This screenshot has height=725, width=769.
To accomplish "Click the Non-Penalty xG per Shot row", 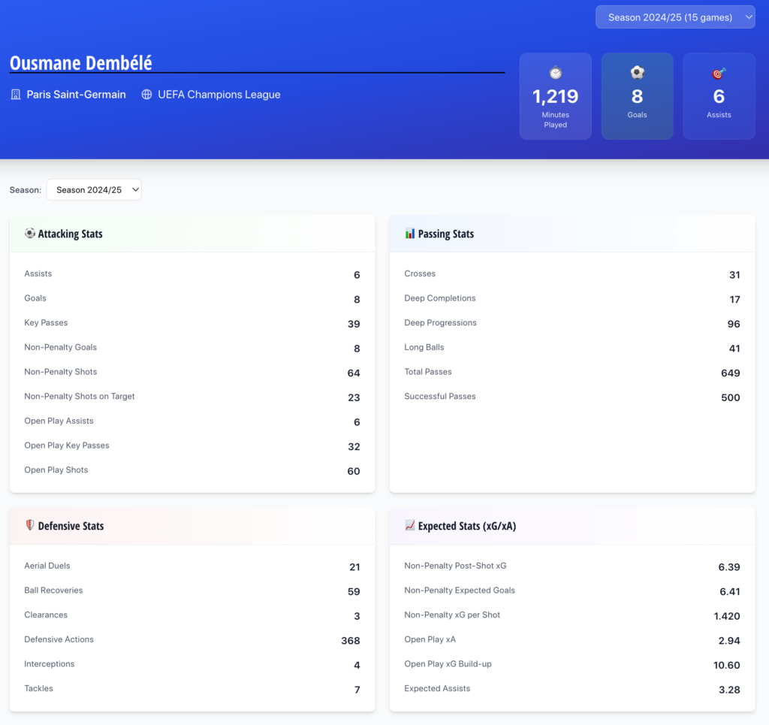I will click(571, 615).
